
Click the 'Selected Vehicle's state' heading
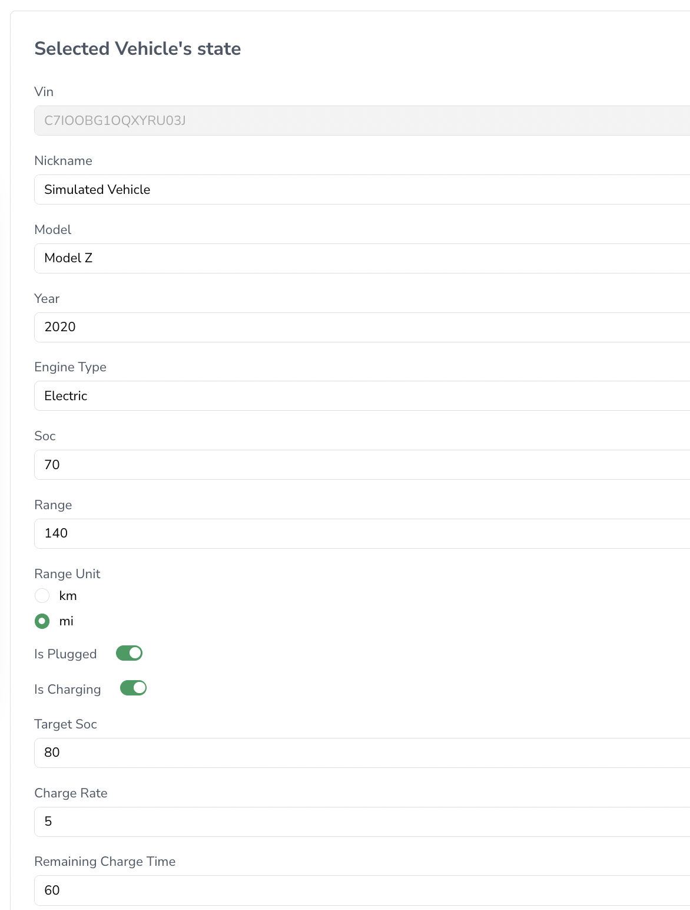click(x=138, y=48)
